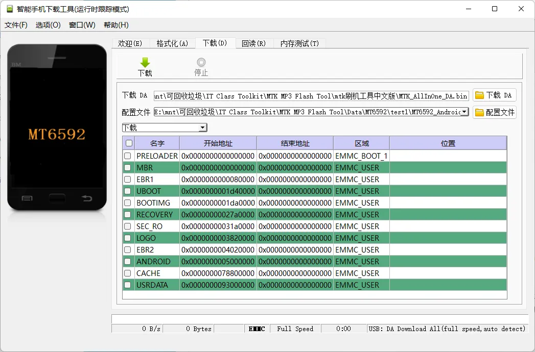
Task: Click the 位置 cell for ANDROID row
Action: (x=448, y=262)
